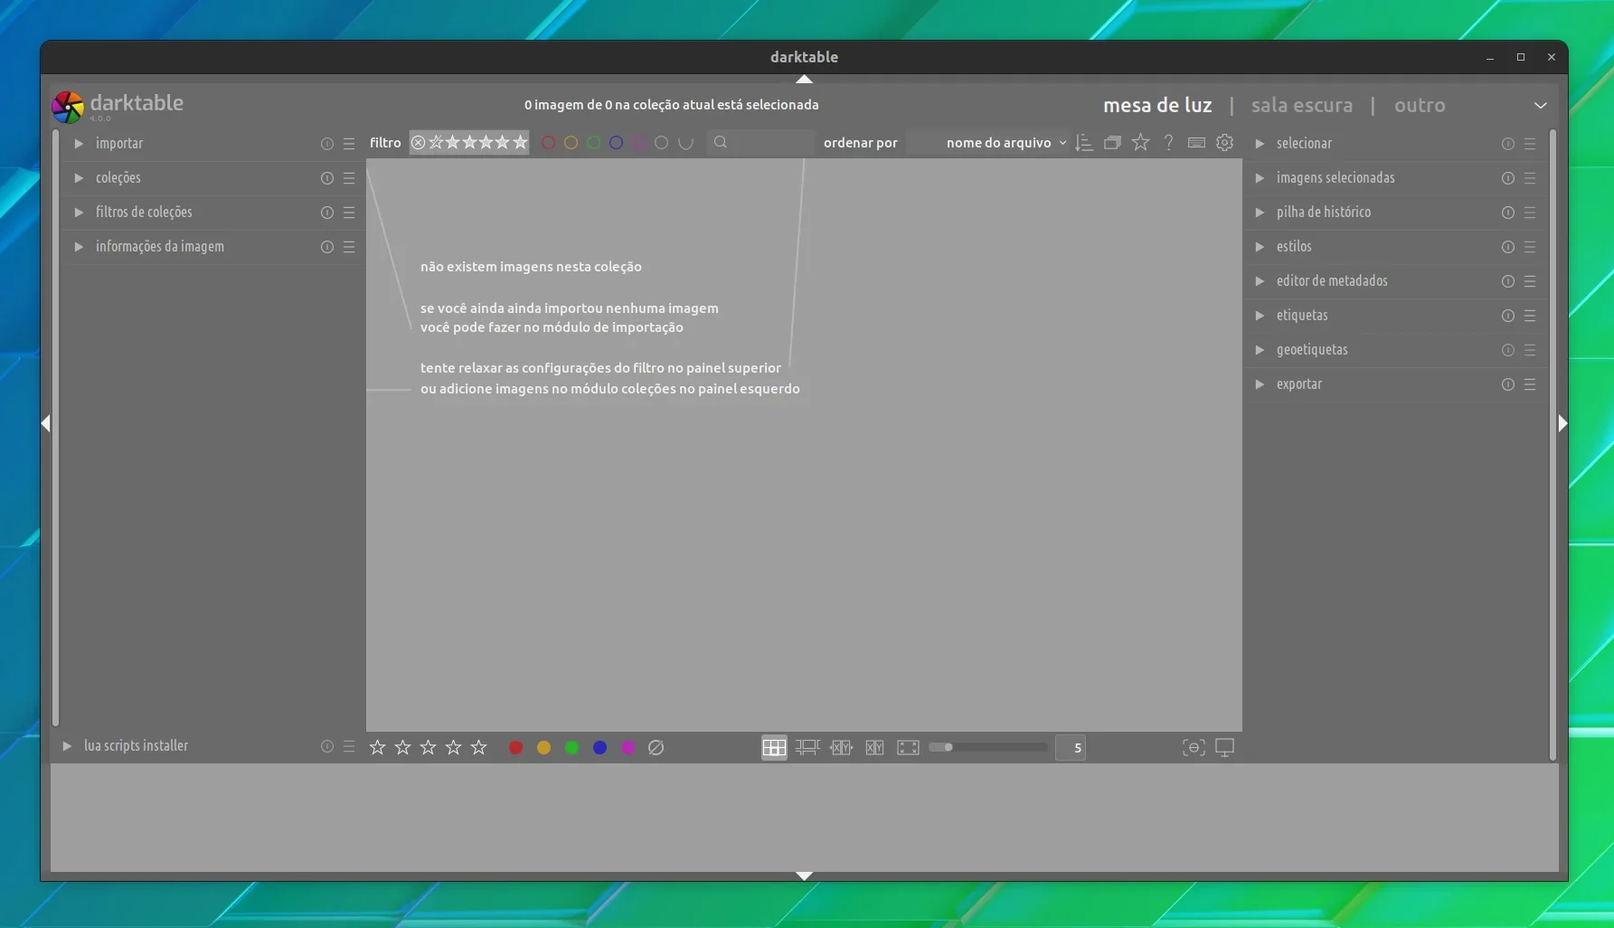Open the culling layout icon
The width and height of the screenshot is (1614, 928).
coord(841,747)
